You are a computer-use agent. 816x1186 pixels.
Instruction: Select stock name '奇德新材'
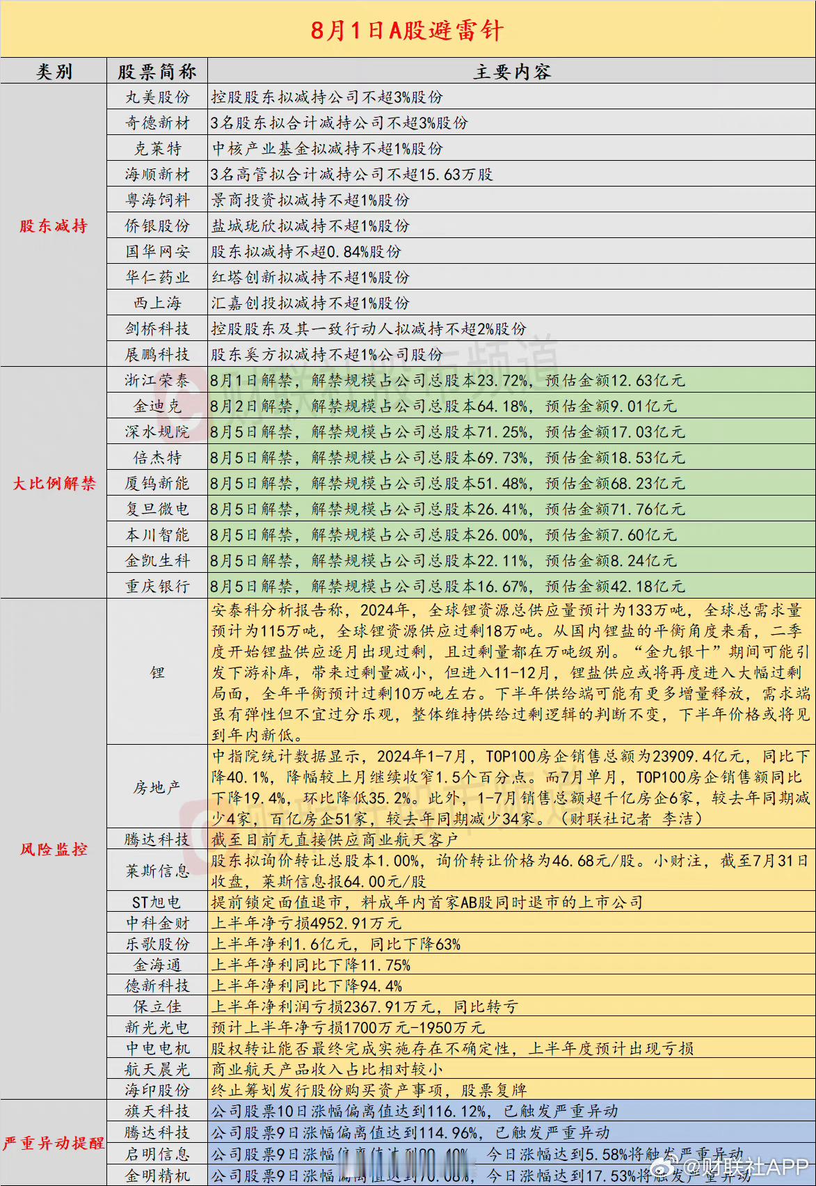(x=157, y=123)
